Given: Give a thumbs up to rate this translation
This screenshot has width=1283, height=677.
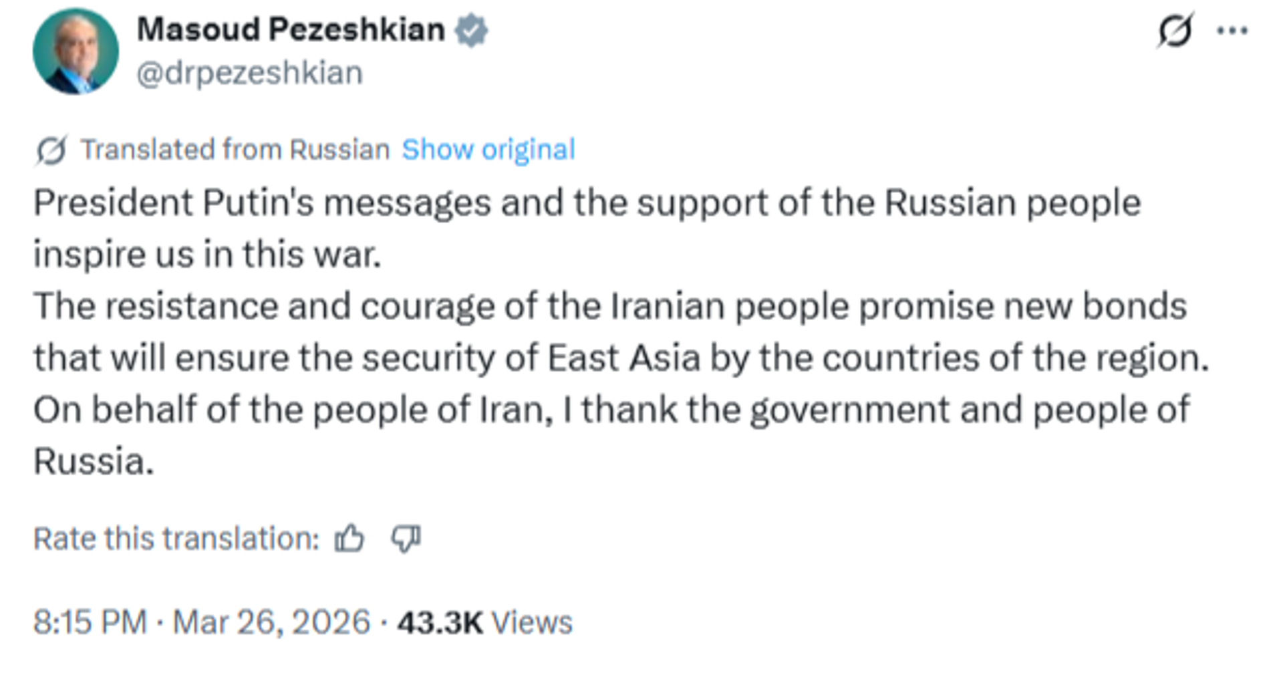Looking at the screenshot, I should 350,539.
